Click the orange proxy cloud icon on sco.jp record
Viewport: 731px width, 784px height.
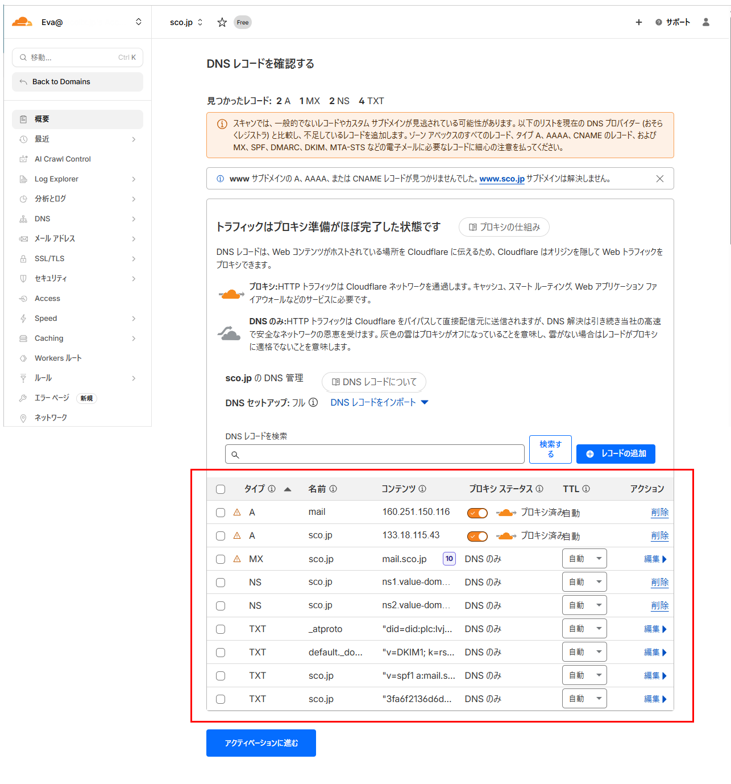tap(505, 536)
